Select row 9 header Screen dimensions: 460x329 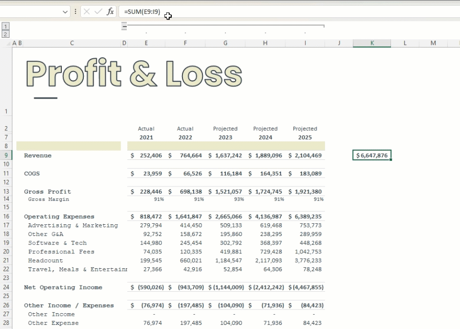pyautogui.click(x=6, y=155)
